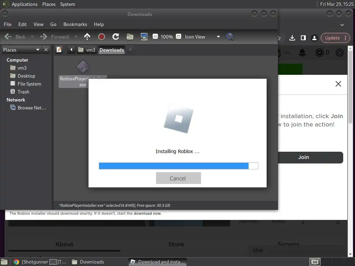Click the browser Update button
Image resolution: width=355 pixels, height=266 pixels.
[x=332, y=38]
